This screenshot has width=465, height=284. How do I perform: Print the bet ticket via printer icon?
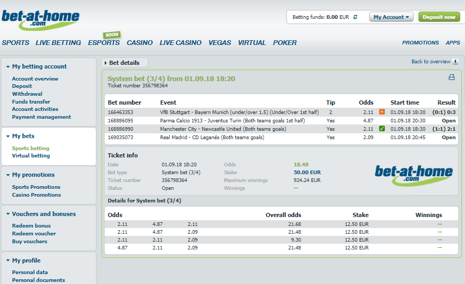click(451, 77)
